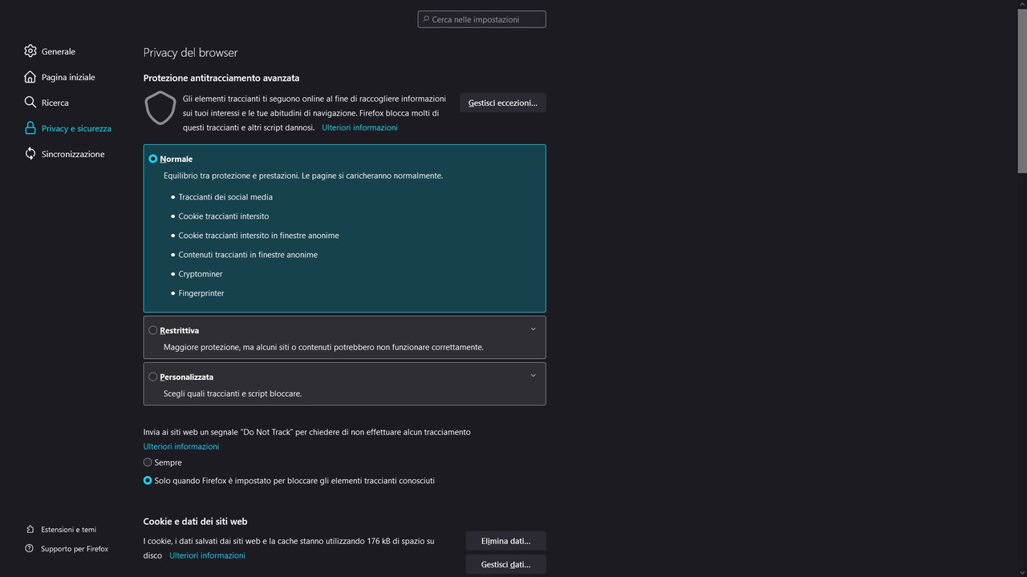Expand the Personalizzata section chevron
The width and height of the screenshot is (1027, 577).
click(x=533, y=376)
